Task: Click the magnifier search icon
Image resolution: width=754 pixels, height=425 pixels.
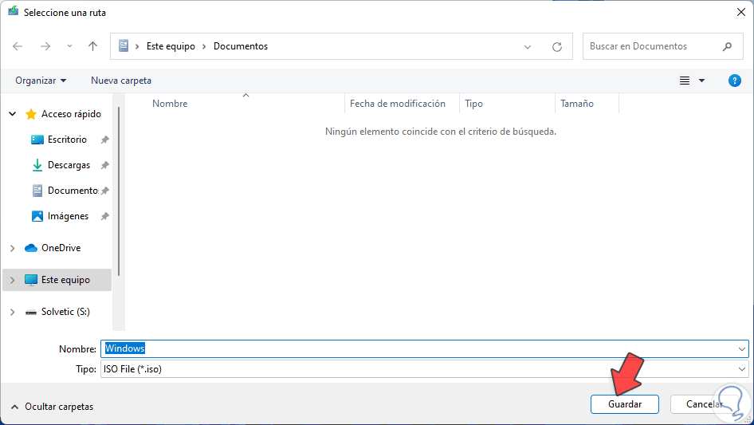Action: pos(727,46)
